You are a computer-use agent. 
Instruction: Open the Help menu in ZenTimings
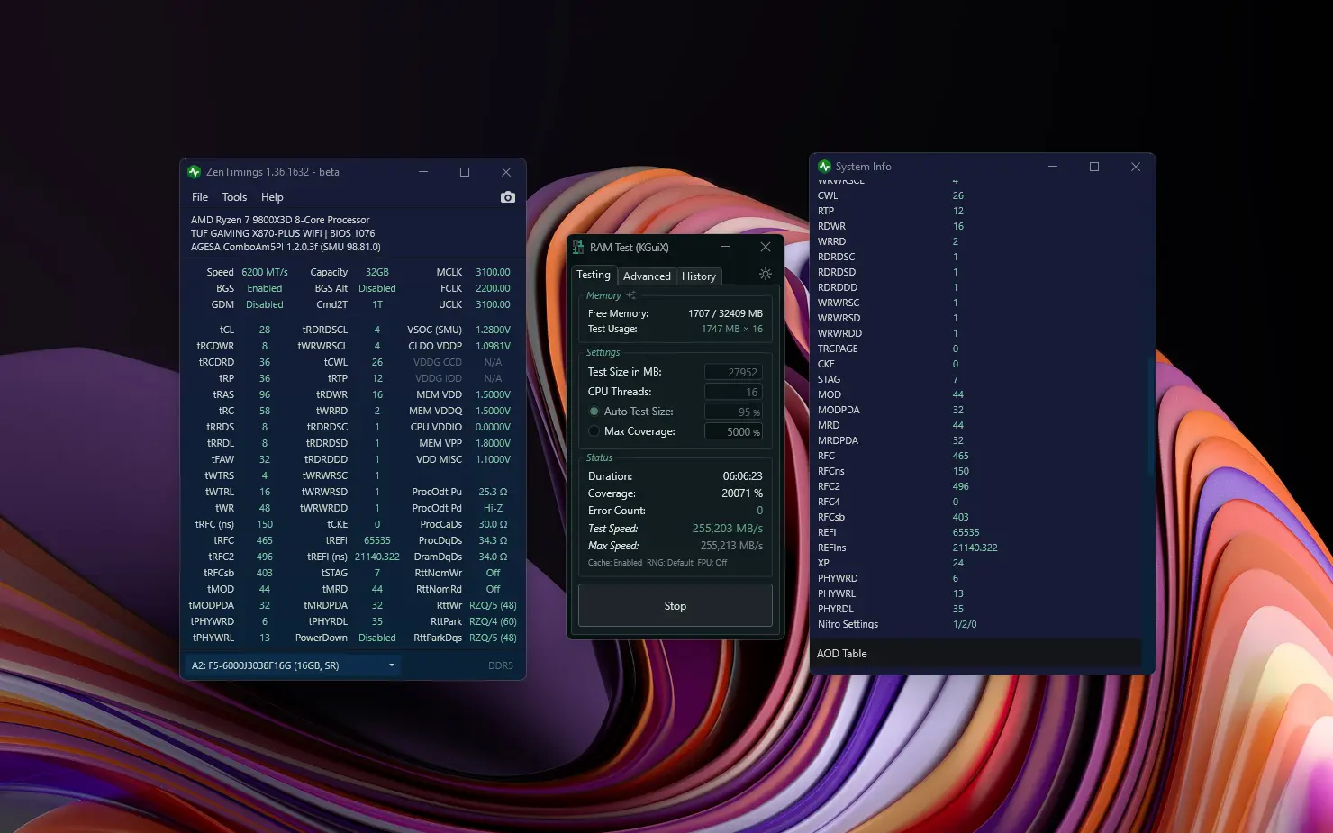(272, 197)
